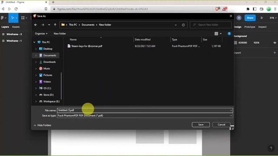Expand the Workspace (E:) drive node

(x=36, y=101)
